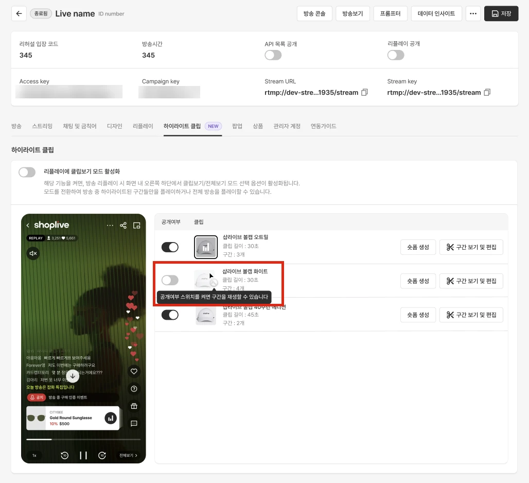
Task: Turn on 샵라이브 볼캡 화이트 visibility switch
Action: pyautogui.click(x=170, y=280)
